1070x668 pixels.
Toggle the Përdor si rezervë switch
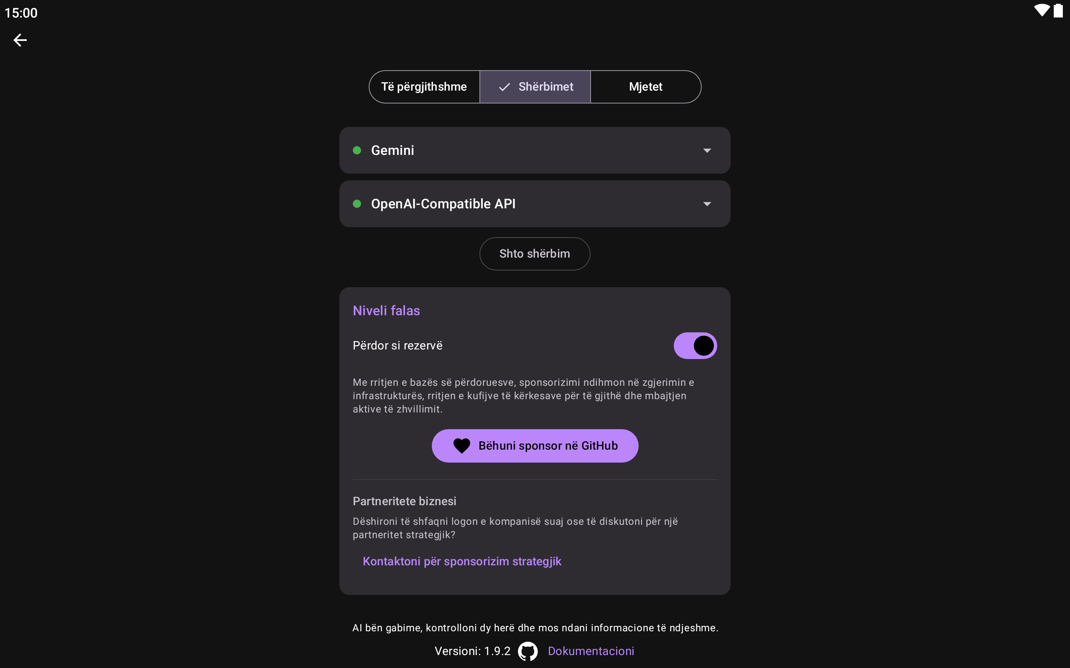695,346
